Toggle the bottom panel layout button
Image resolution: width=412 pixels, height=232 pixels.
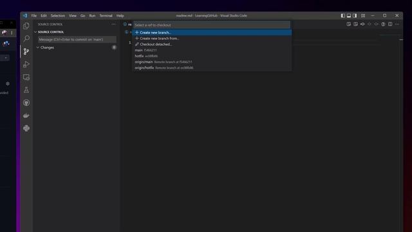click(349, 15)
